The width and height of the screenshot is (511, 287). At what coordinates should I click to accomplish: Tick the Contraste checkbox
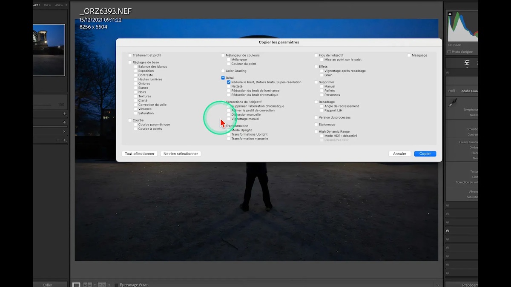coord(135,75)
